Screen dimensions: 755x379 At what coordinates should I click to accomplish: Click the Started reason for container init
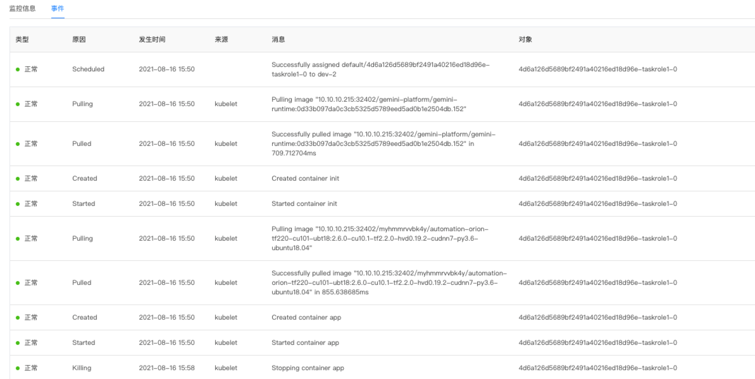tap(84, 204)
